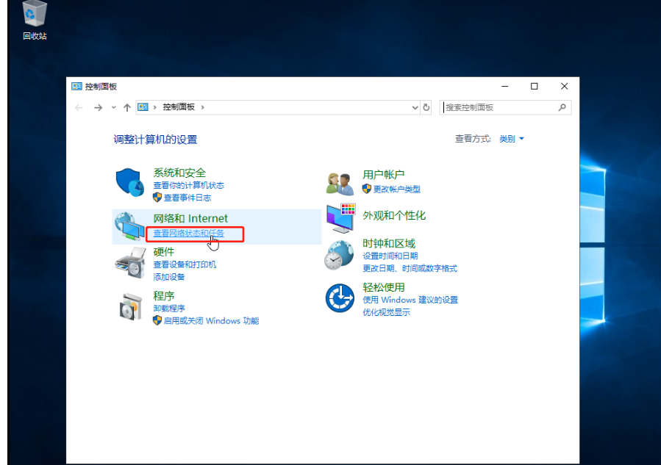Open the 系统和安全 shield icon
This screenshot has width=661, height=465.
(129, 183)
